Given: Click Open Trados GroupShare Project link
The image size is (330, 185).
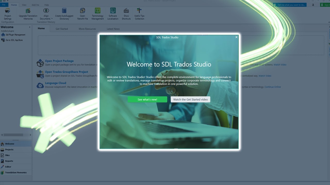Looking at the screenshot, I should pyautogui.click(x=67, y=72).
